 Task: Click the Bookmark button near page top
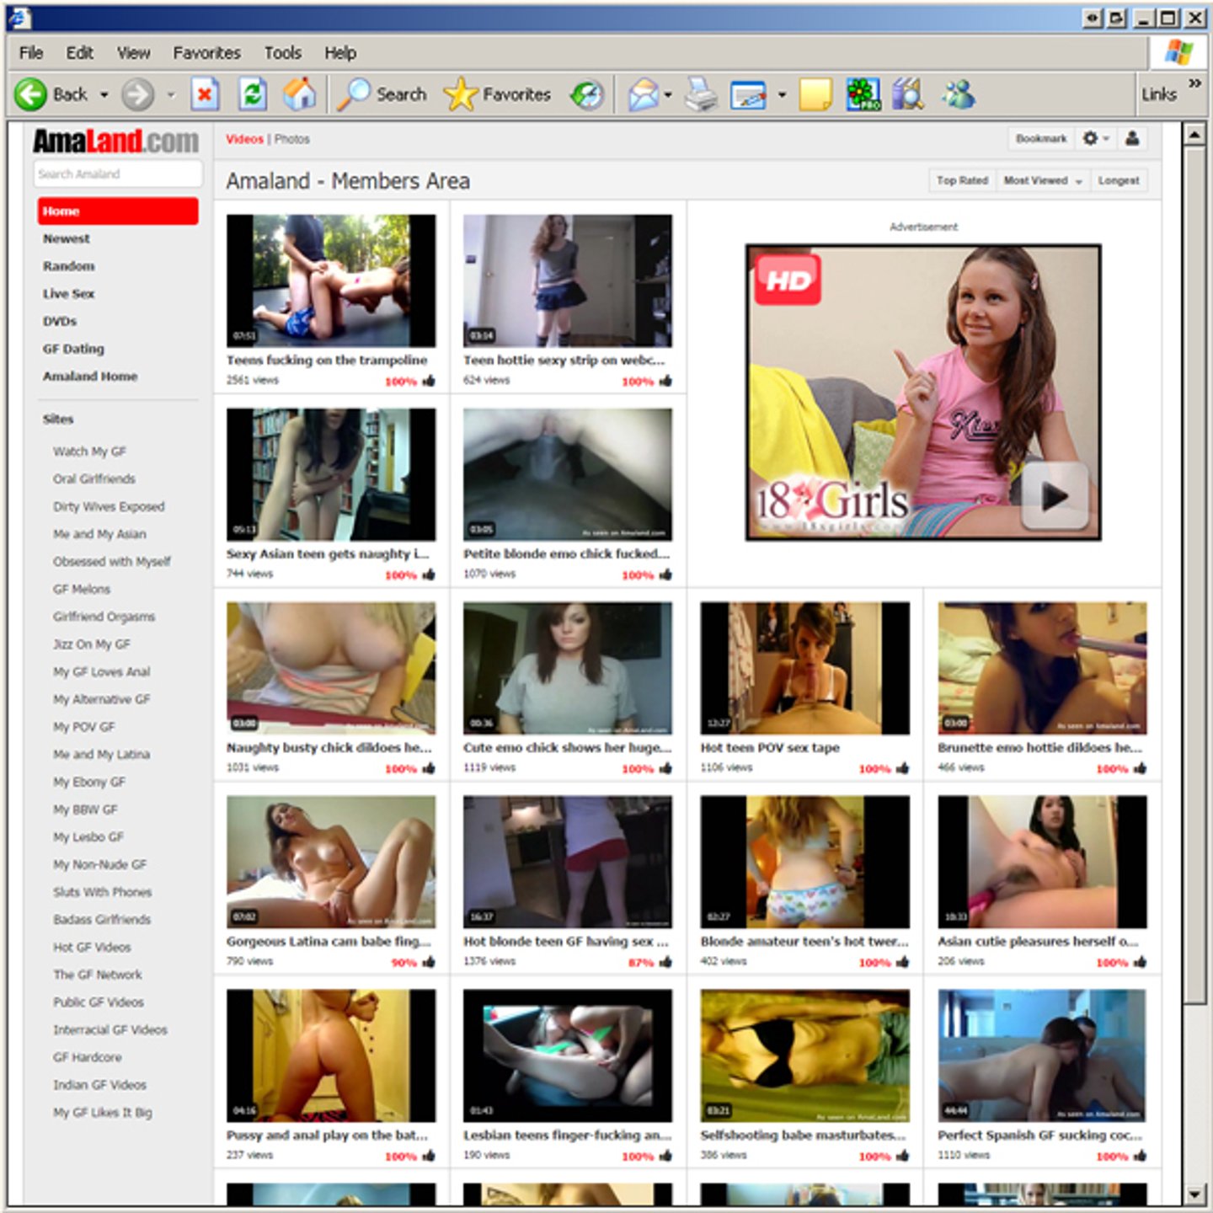tap(1040, 138)
